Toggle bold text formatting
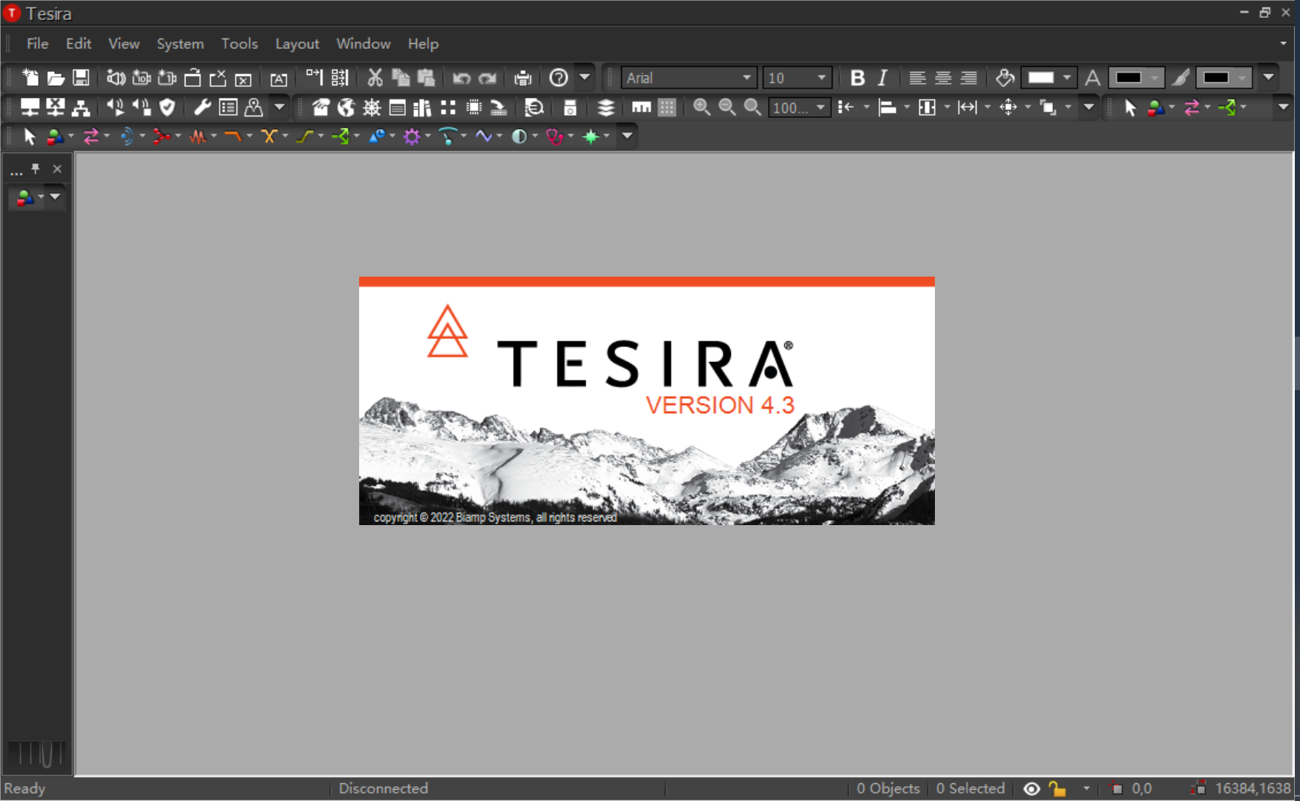Image resolution: width=1300 pixels, height=801 pixels. (x=857, y=78)
